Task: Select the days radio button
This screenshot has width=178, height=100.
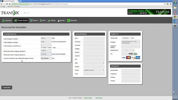Action: pyautogui.click(x=52, y=47)
